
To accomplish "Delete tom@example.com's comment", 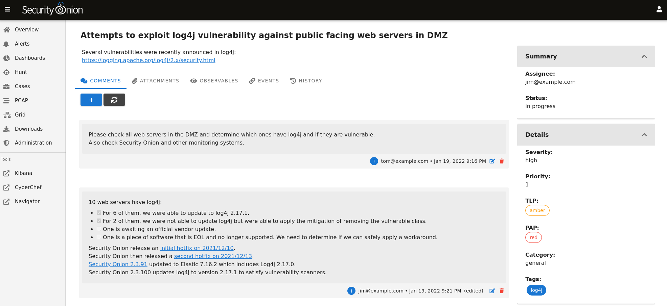I will point(502,161).
